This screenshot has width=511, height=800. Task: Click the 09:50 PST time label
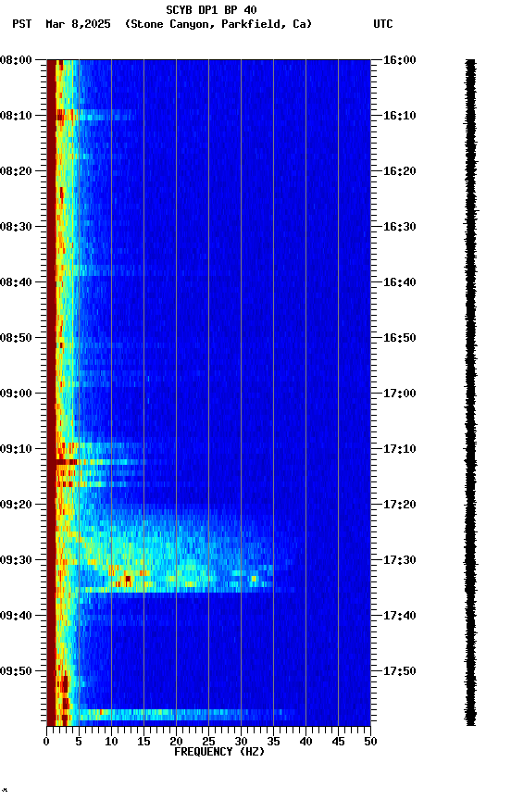pyautogui.click(x=16, y=671)
